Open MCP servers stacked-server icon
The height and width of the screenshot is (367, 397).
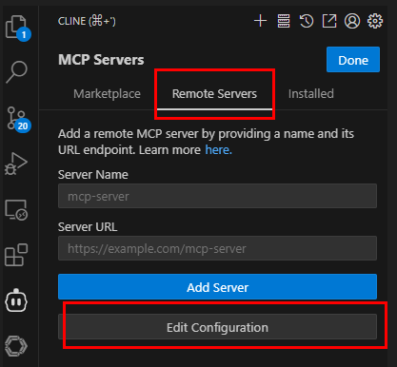284,21
